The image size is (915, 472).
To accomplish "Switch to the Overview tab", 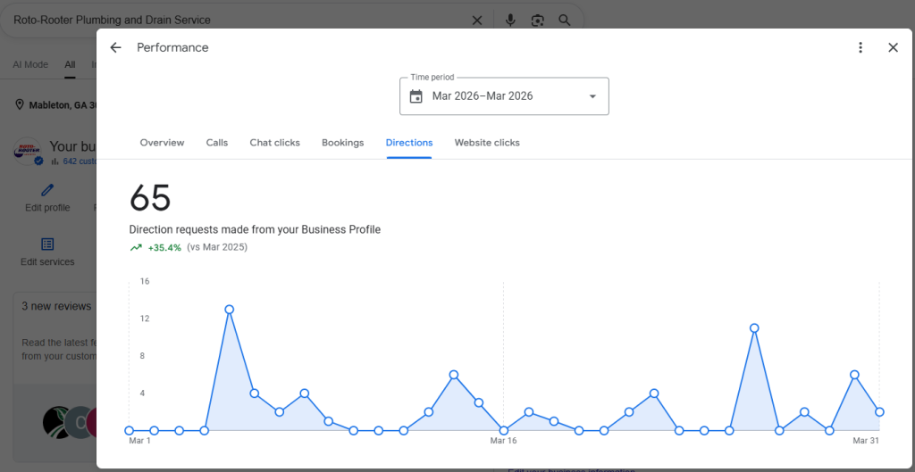I will pyautogui.click(x=163, y=143).
